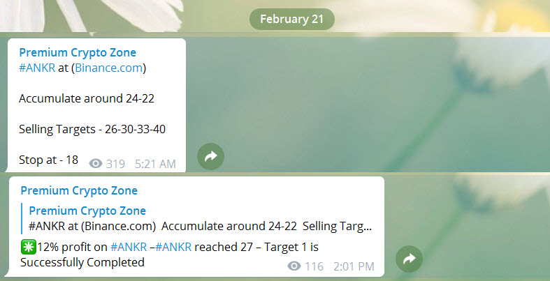Jump to quoted message 'Accumulate around 24-22 Selling Targ...'
This screenshot has height=281, width=550.
[200, 226]
